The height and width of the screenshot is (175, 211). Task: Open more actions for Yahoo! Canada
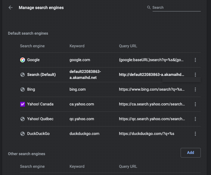(x=195, y=104)
